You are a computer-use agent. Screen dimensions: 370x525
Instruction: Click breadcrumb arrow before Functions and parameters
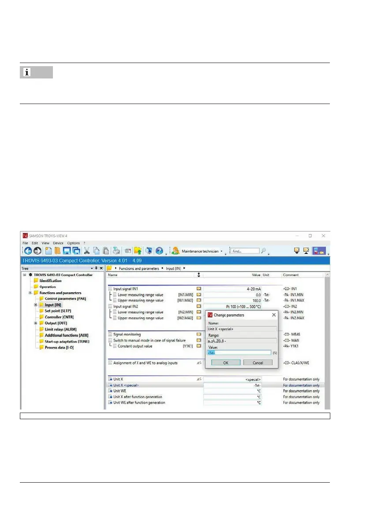(x=116, y=268)
